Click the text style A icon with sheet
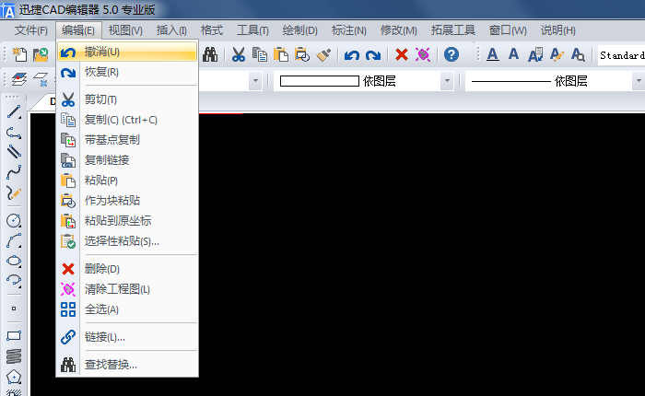The width and height of the screenshot is (645, 396). (535, 54)
